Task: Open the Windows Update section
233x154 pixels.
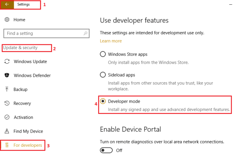Action: 30,62
